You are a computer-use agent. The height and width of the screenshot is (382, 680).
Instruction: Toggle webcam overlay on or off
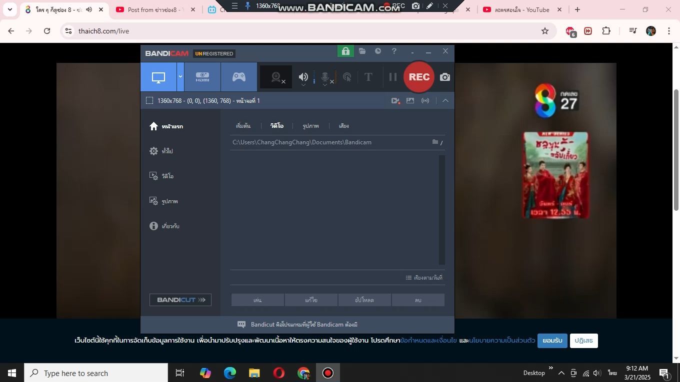pyautogui.click(x=276, y=77)
